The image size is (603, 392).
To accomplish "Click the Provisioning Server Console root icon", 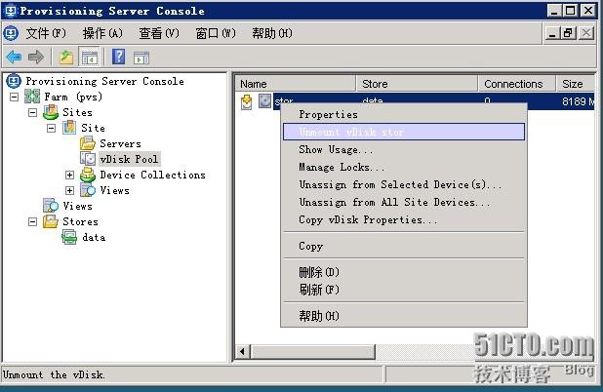I will (14, 81).
